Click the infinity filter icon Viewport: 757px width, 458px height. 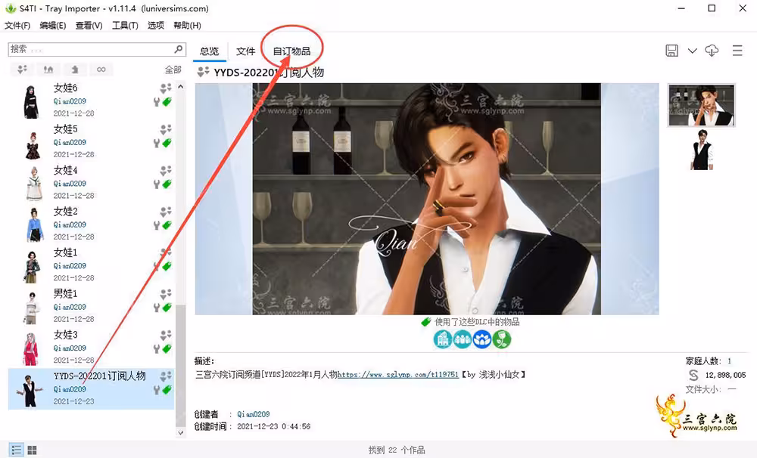[101, 70]
